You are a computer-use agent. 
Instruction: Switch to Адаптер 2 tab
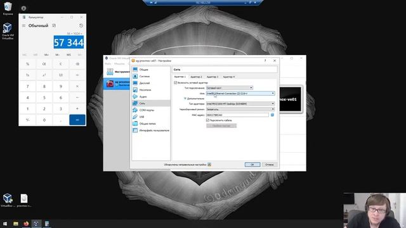tap(196, 77)
